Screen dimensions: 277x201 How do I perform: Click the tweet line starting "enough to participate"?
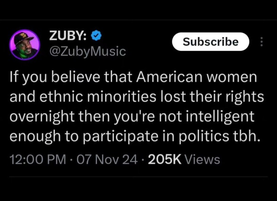point(135,136)
